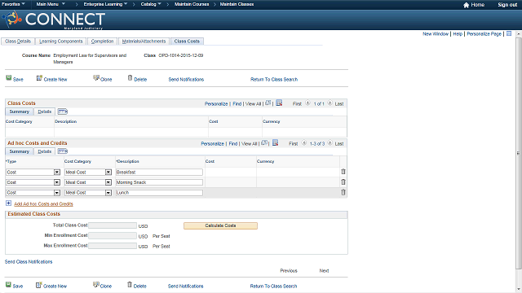
Task: Click the vertical page scrollbar
Action: click(x=518, y=153)
